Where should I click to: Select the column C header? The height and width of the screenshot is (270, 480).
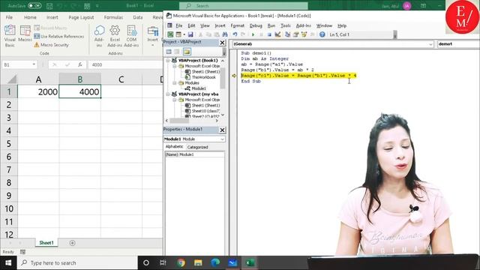tap(121, 79)
